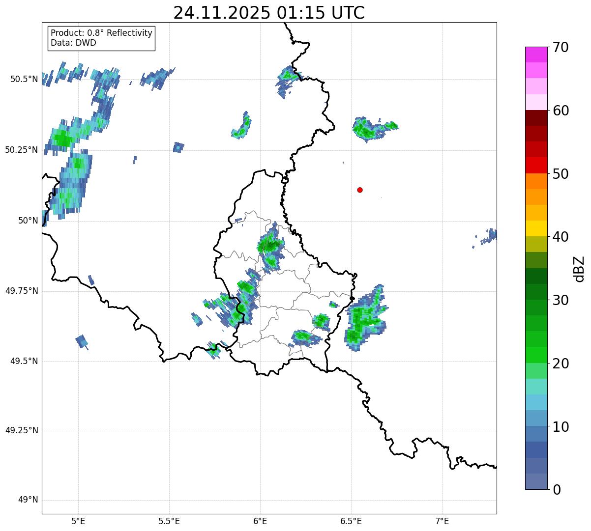Click the orange colorbar segment just below 50
Viewport: 591px width, 531px height.
click(536, 181)
